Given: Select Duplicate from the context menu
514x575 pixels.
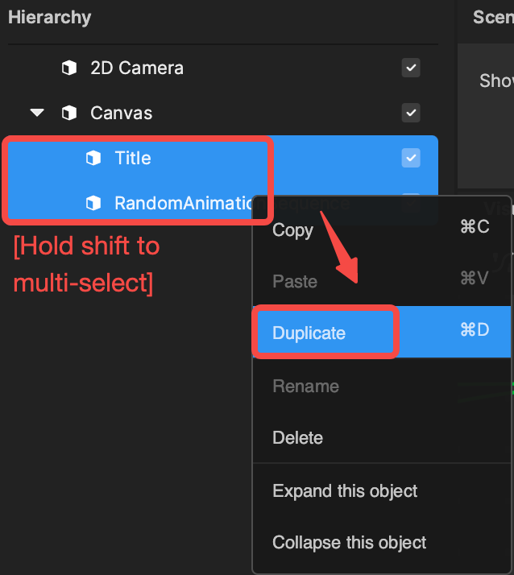Looking at the screenshot, I should click(382, 332).
